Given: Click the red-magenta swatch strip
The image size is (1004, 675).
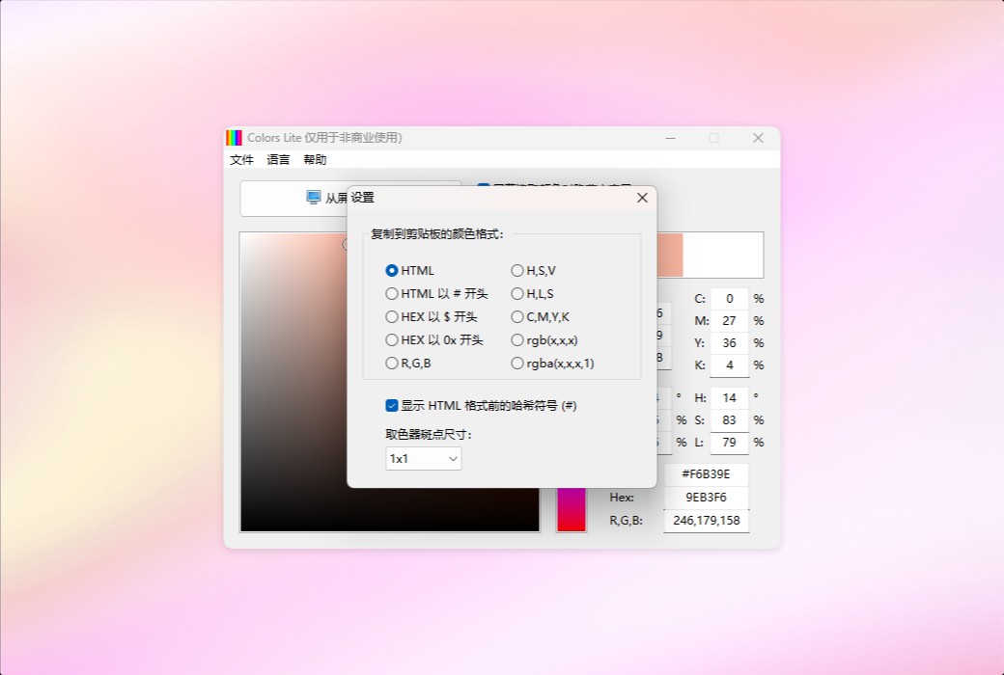Looking at the screenshot, I should pos(571,511).
